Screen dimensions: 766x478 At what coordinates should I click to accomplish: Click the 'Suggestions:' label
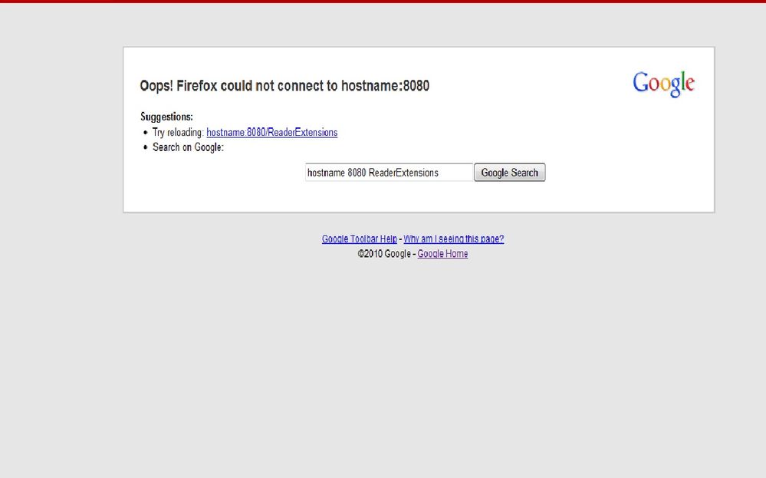click(166, 117)
